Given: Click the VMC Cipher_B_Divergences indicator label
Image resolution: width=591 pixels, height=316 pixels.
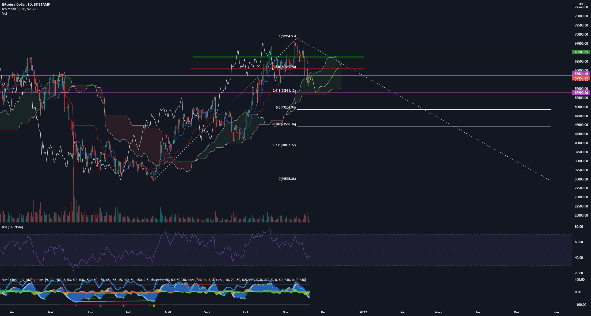Looking at the screenshot, I should tap(23, 280).
